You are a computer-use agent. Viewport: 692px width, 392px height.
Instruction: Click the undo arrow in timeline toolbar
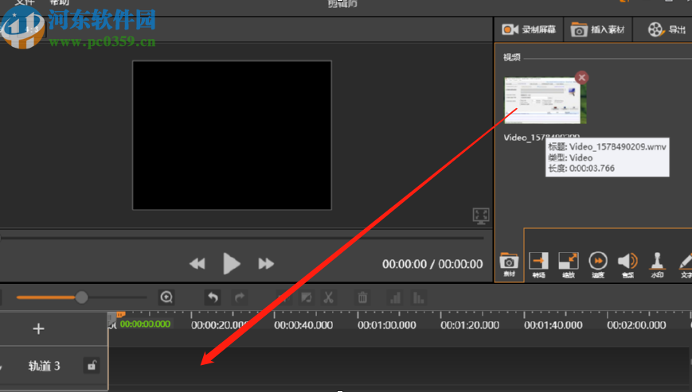click(x=213, y=297)
